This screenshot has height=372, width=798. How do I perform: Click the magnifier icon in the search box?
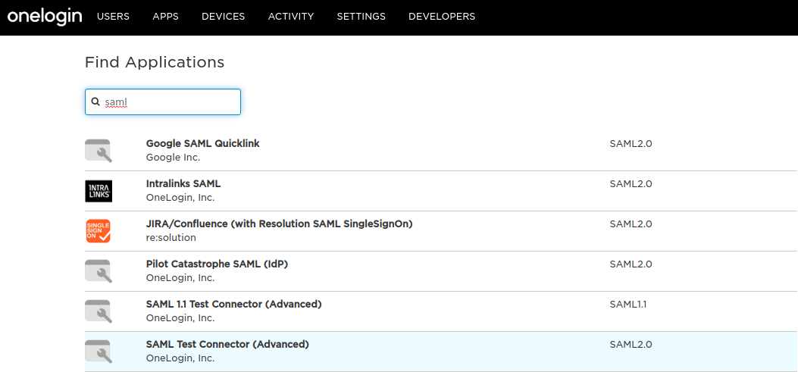pyautogui.click(x=95, y=102)
